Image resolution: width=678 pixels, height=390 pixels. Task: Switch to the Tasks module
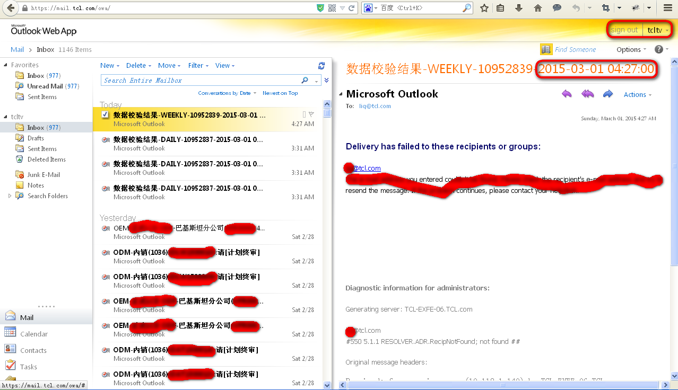46,367
